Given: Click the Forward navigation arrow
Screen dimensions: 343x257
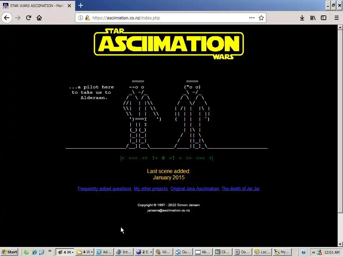Looking at the screenshot, I should click(18, 18).
